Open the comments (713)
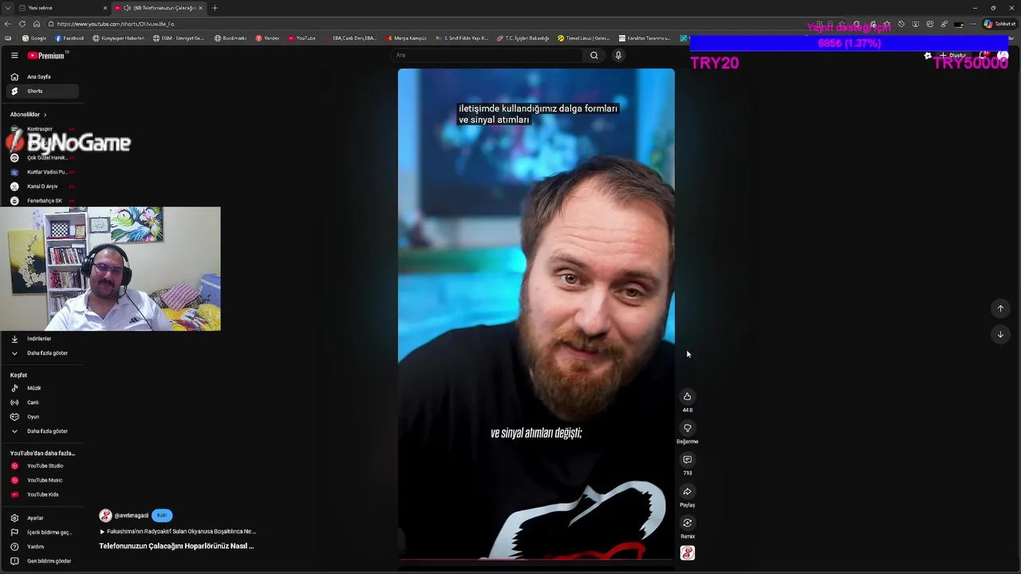 (687, 460)
